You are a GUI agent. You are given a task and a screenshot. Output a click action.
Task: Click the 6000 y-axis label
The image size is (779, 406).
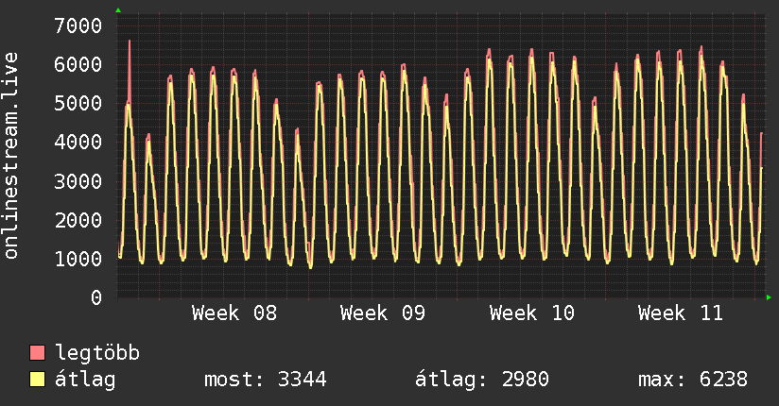(x=78, y=64)
